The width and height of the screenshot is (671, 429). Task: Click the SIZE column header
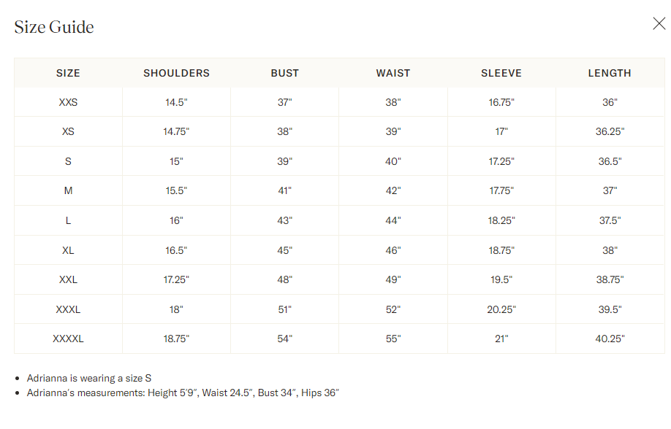[68, 73]
